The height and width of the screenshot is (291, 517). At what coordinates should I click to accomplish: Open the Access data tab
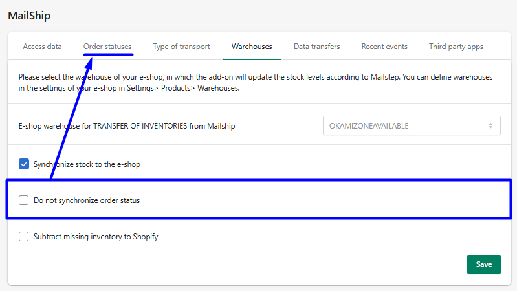[42, 47]
